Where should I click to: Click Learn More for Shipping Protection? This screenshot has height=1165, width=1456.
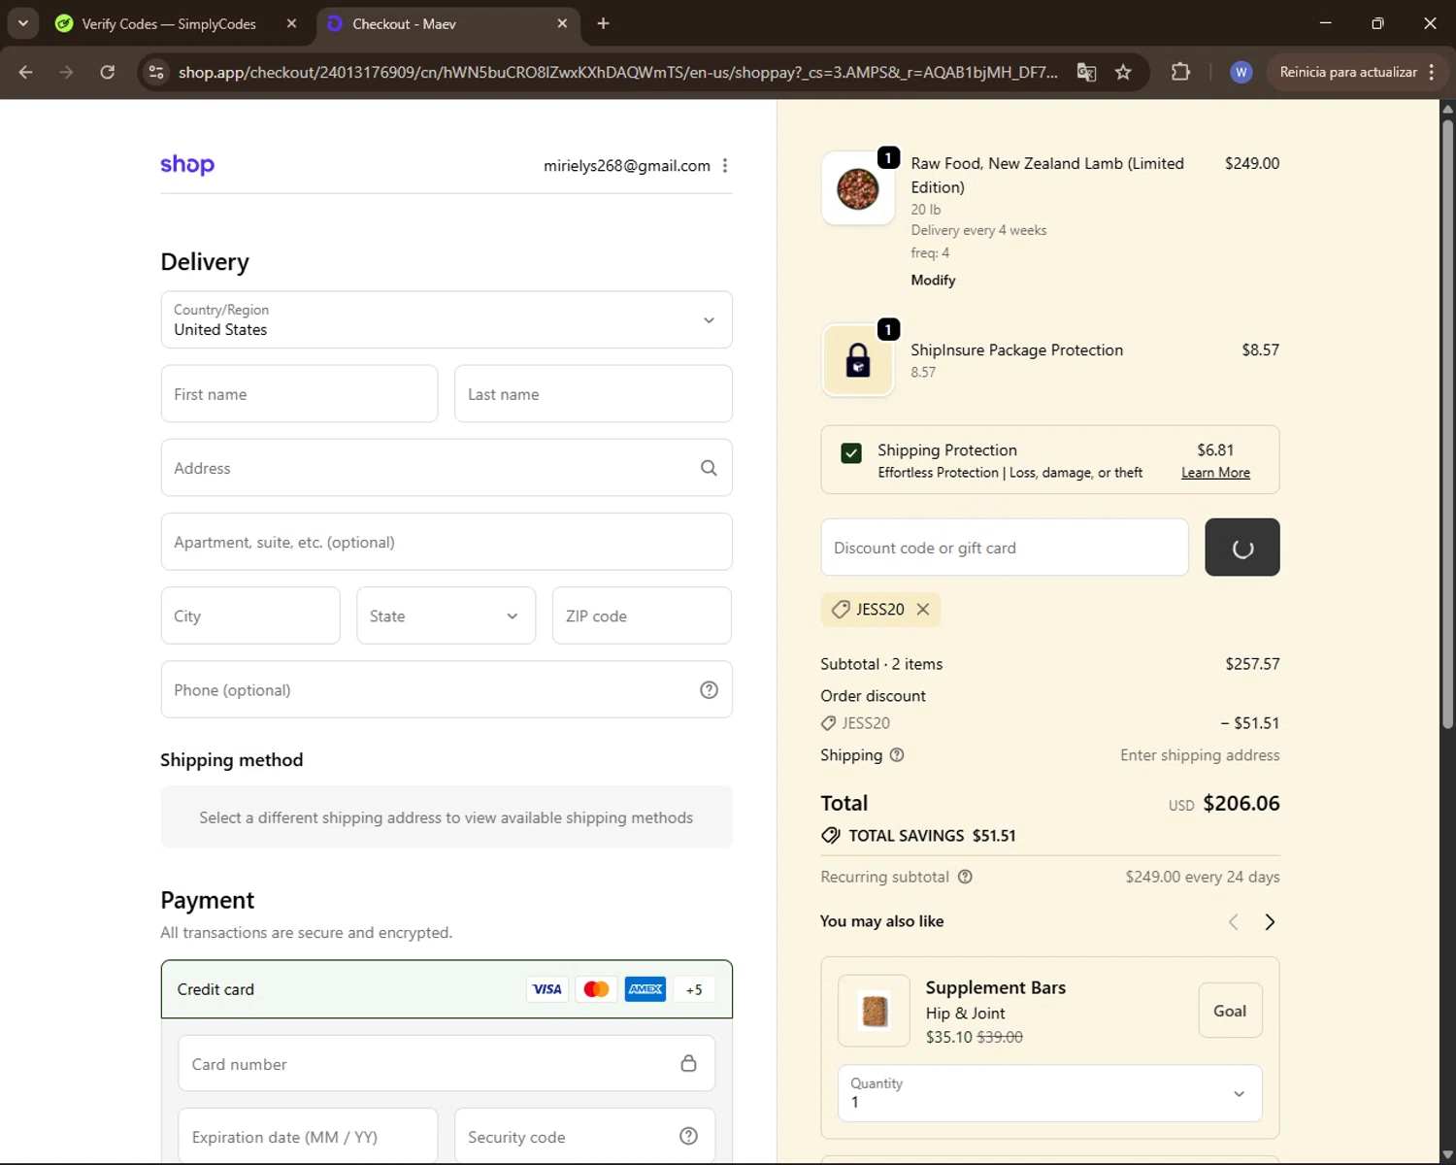tap(1215, 473)
